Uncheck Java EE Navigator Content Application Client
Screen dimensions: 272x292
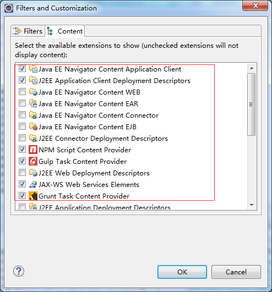click(22, 69)
